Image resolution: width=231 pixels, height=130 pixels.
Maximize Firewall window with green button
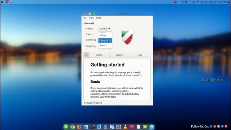pyautogui.click(x=94, y=14)
